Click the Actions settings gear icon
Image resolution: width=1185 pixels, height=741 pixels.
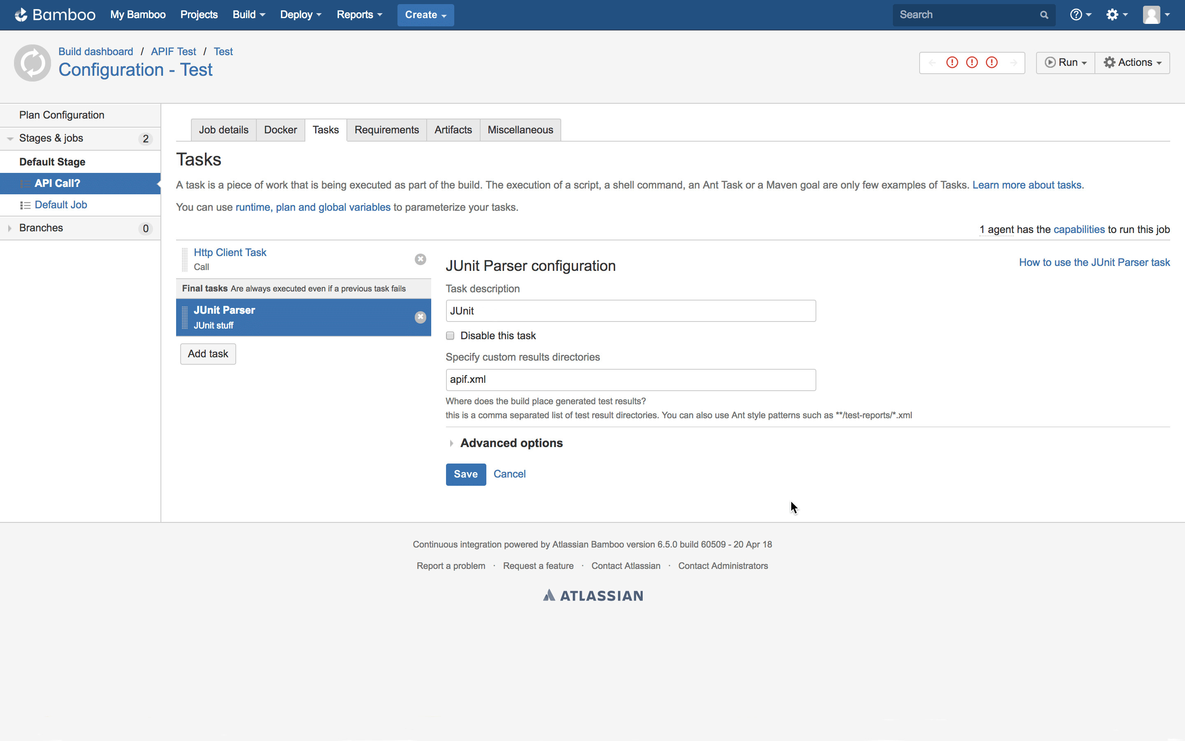(1109, 61)
